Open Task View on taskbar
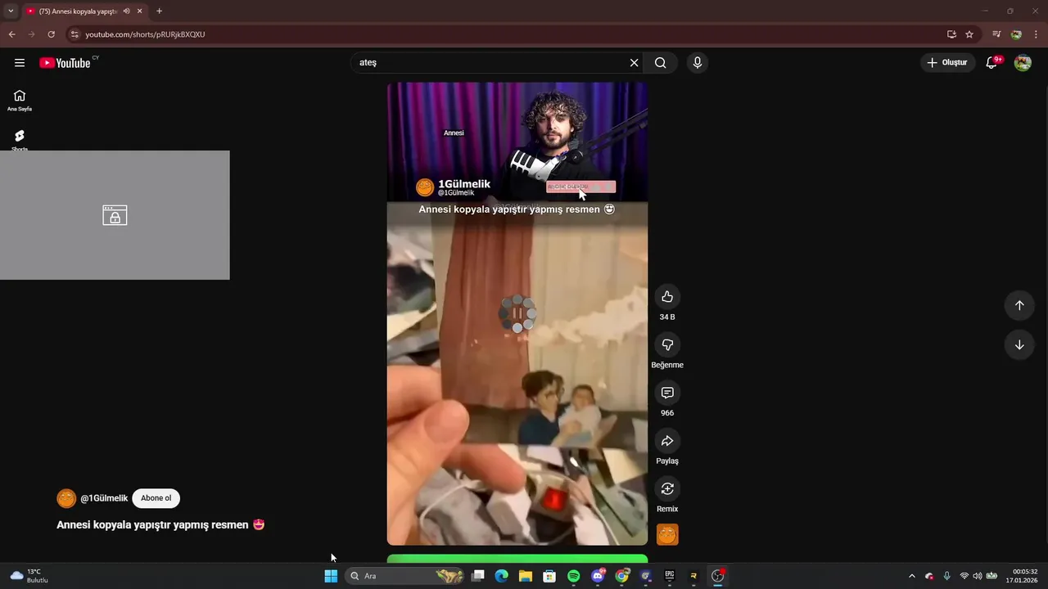 pyautogui.click(x=478, y=576)
